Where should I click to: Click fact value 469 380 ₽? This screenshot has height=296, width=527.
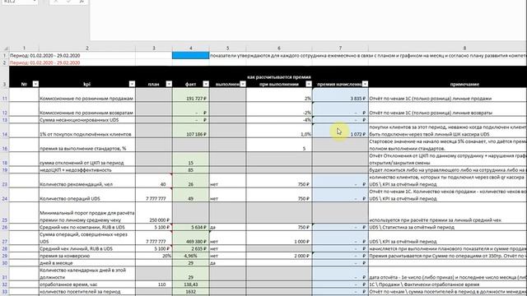[190, 238]
